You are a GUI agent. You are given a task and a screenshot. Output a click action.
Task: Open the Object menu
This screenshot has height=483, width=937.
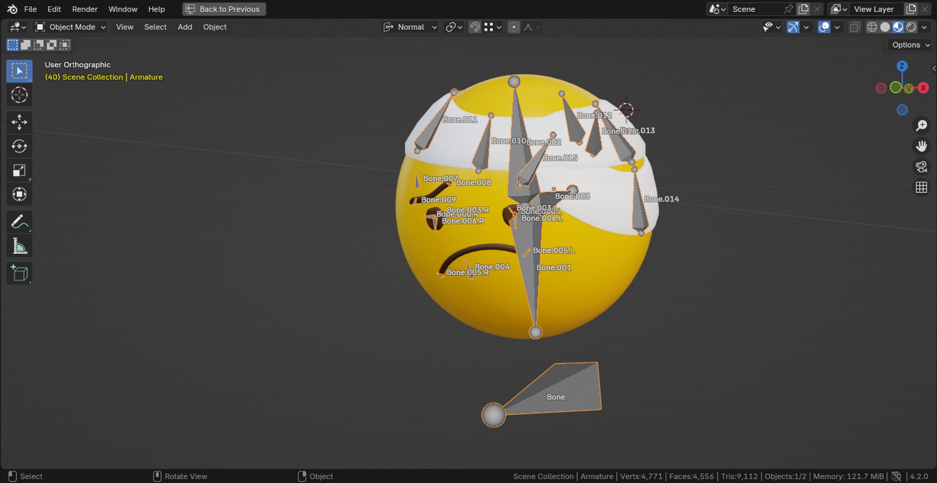(215, 27)
